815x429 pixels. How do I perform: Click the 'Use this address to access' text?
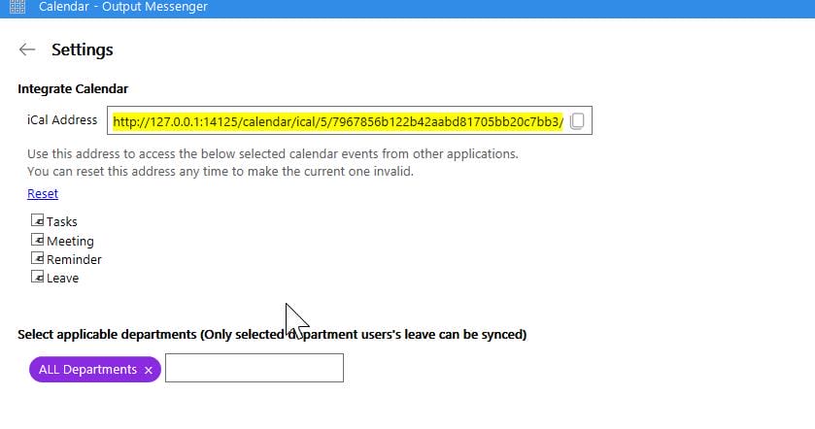[x=273, y=153]
